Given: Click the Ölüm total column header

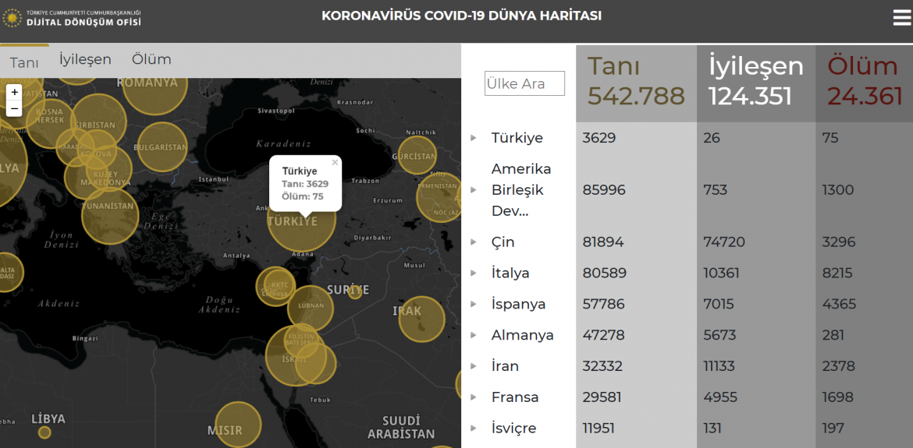Looking at the screenshot, I should 864,82.
